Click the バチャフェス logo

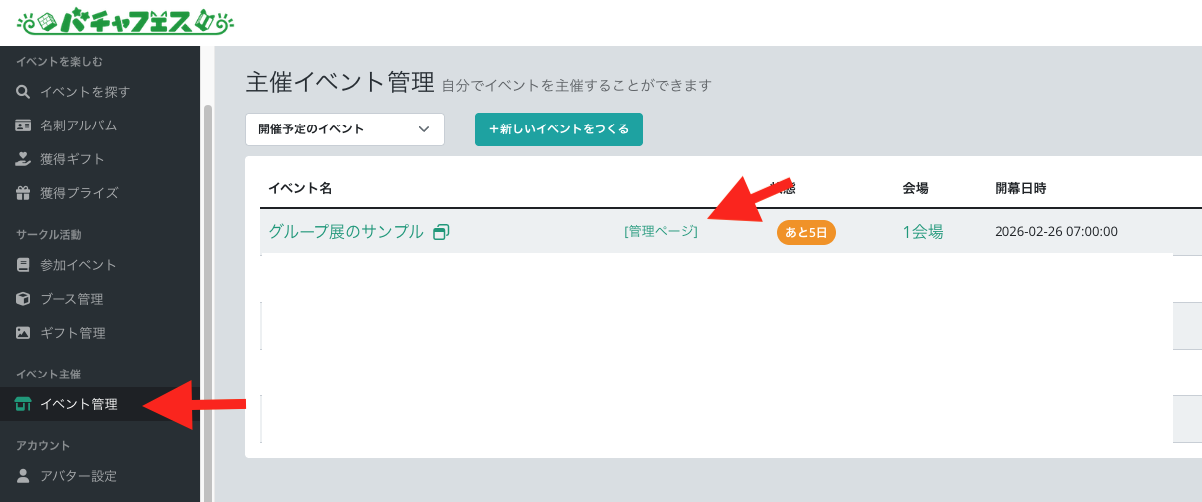[127, 20]
